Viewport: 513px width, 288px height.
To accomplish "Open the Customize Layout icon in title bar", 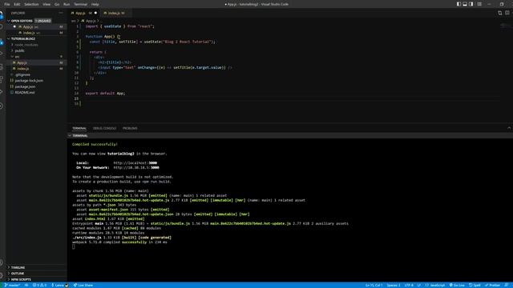I will click(479, 4).
